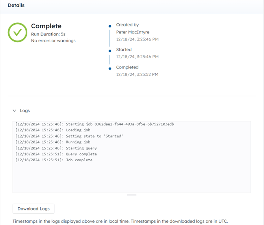Image resolution: width=264 pixels, height=225 pixels.
Task: Click the Starting job log line
Action: click(x=95, y=124)
